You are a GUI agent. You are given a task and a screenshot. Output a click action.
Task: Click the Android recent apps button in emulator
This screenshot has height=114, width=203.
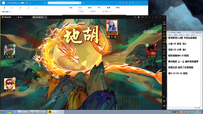[x=164, y=106]
